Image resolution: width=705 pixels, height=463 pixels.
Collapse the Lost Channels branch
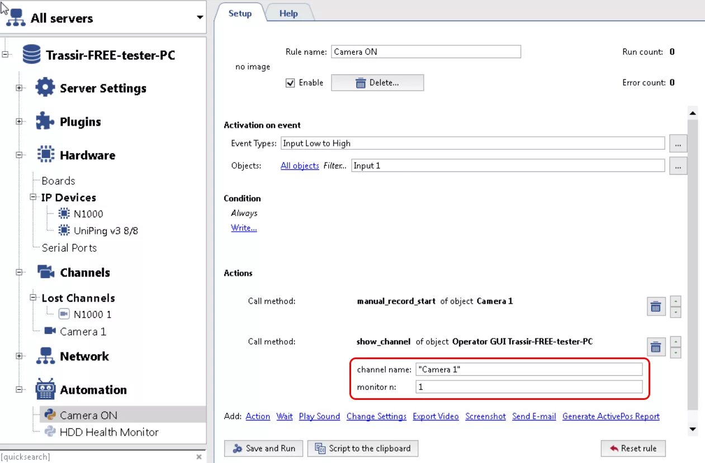33,298
